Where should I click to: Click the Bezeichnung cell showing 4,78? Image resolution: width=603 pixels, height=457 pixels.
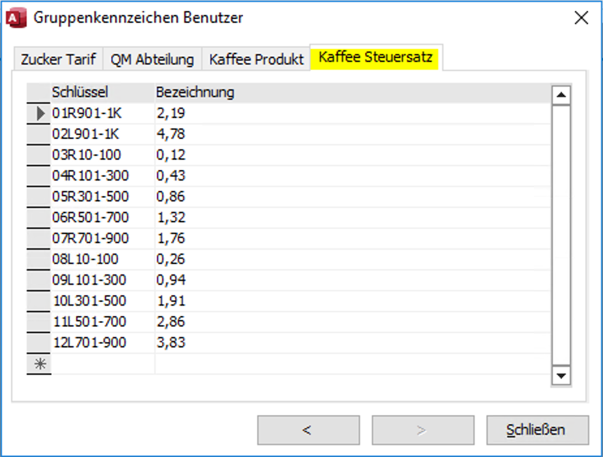172,134
